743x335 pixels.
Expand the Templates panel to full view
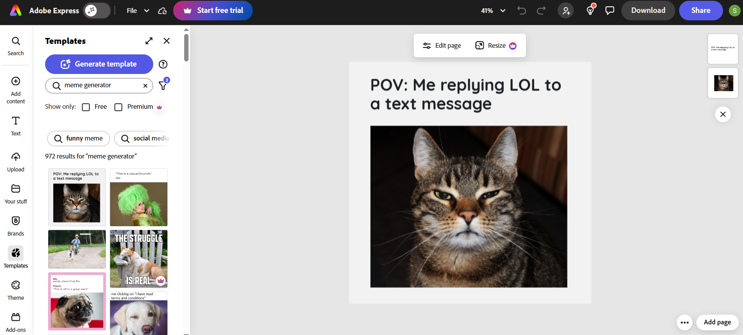[149, 41]
